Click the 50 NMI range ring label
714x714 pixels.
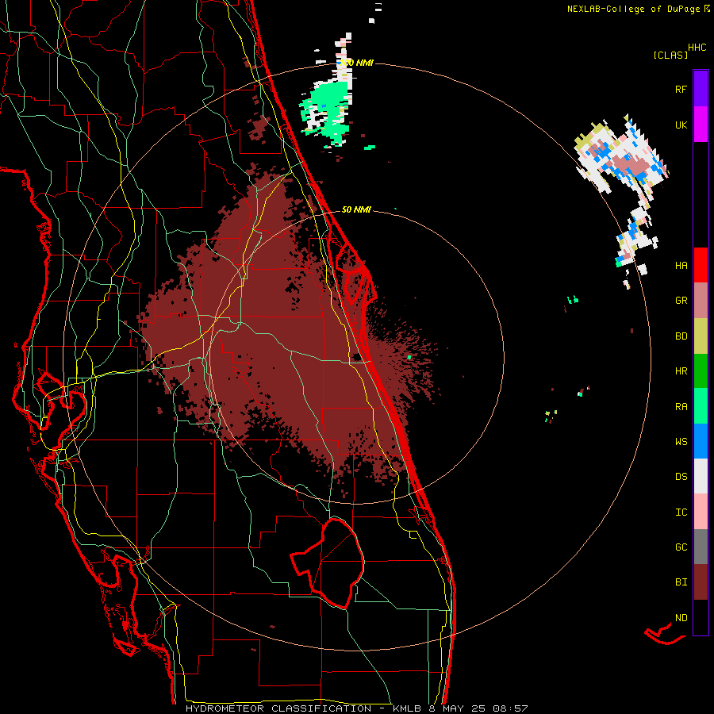coord(356,209)
